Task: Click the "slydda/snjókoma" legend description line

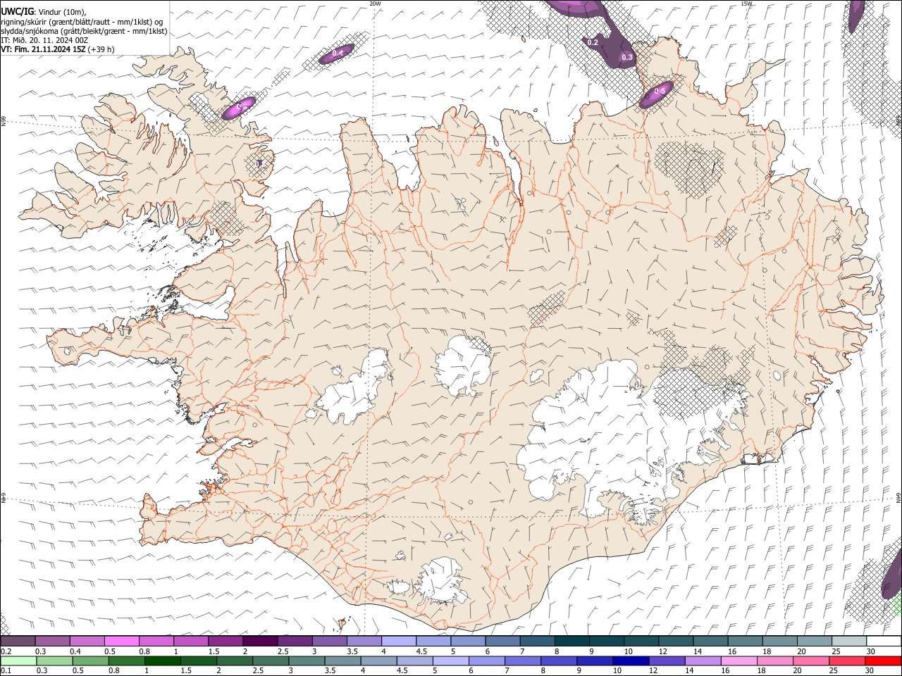Action: (85, 31)
